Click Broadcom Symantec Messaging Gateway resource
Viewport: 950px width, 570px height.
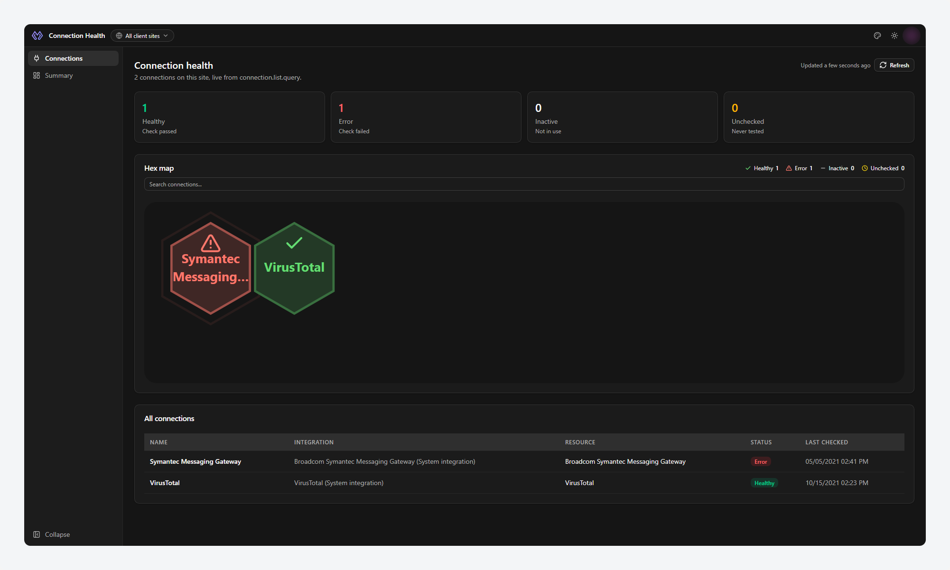click(625, 461)
